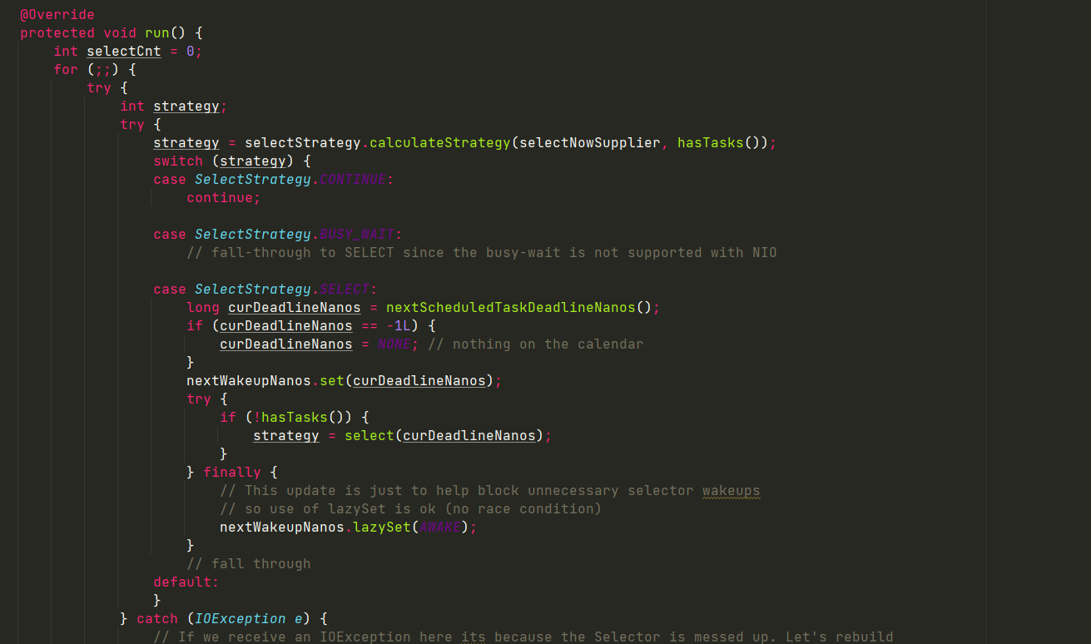Screen dimensions: 1091x644
Task: Click the IOException type in the catch clause
Action: pos(241,618)
